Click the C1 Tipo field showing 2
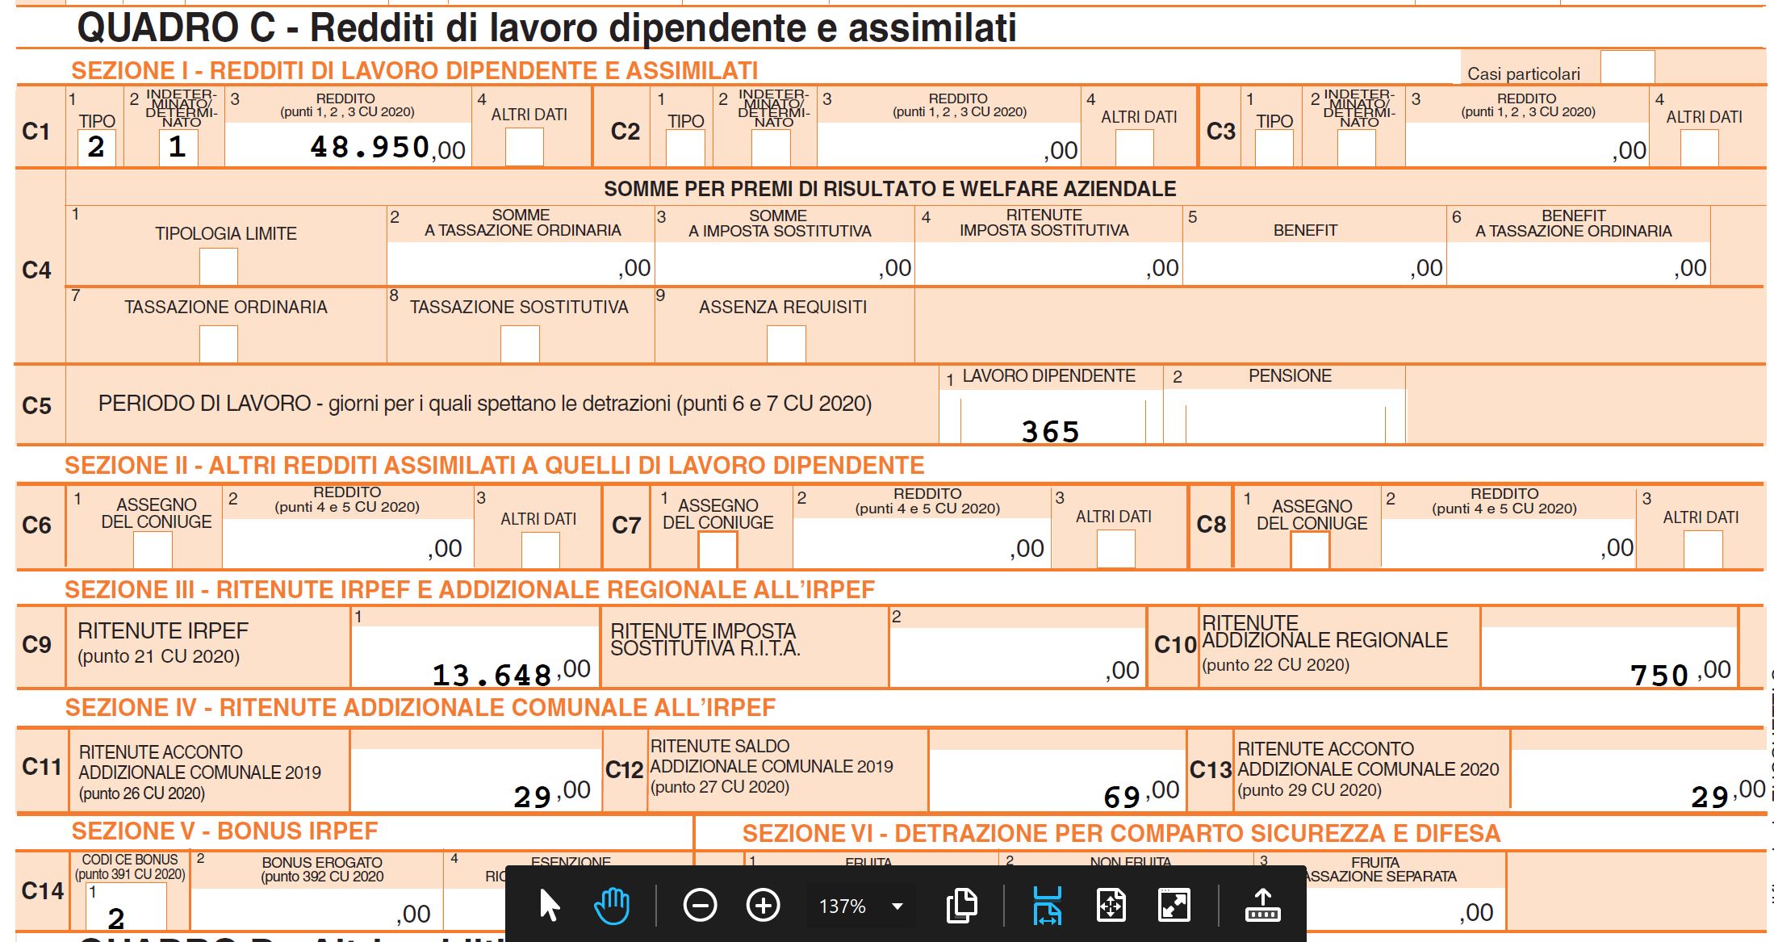Viewport: 1774px width, 942px height. pos(96,148)
